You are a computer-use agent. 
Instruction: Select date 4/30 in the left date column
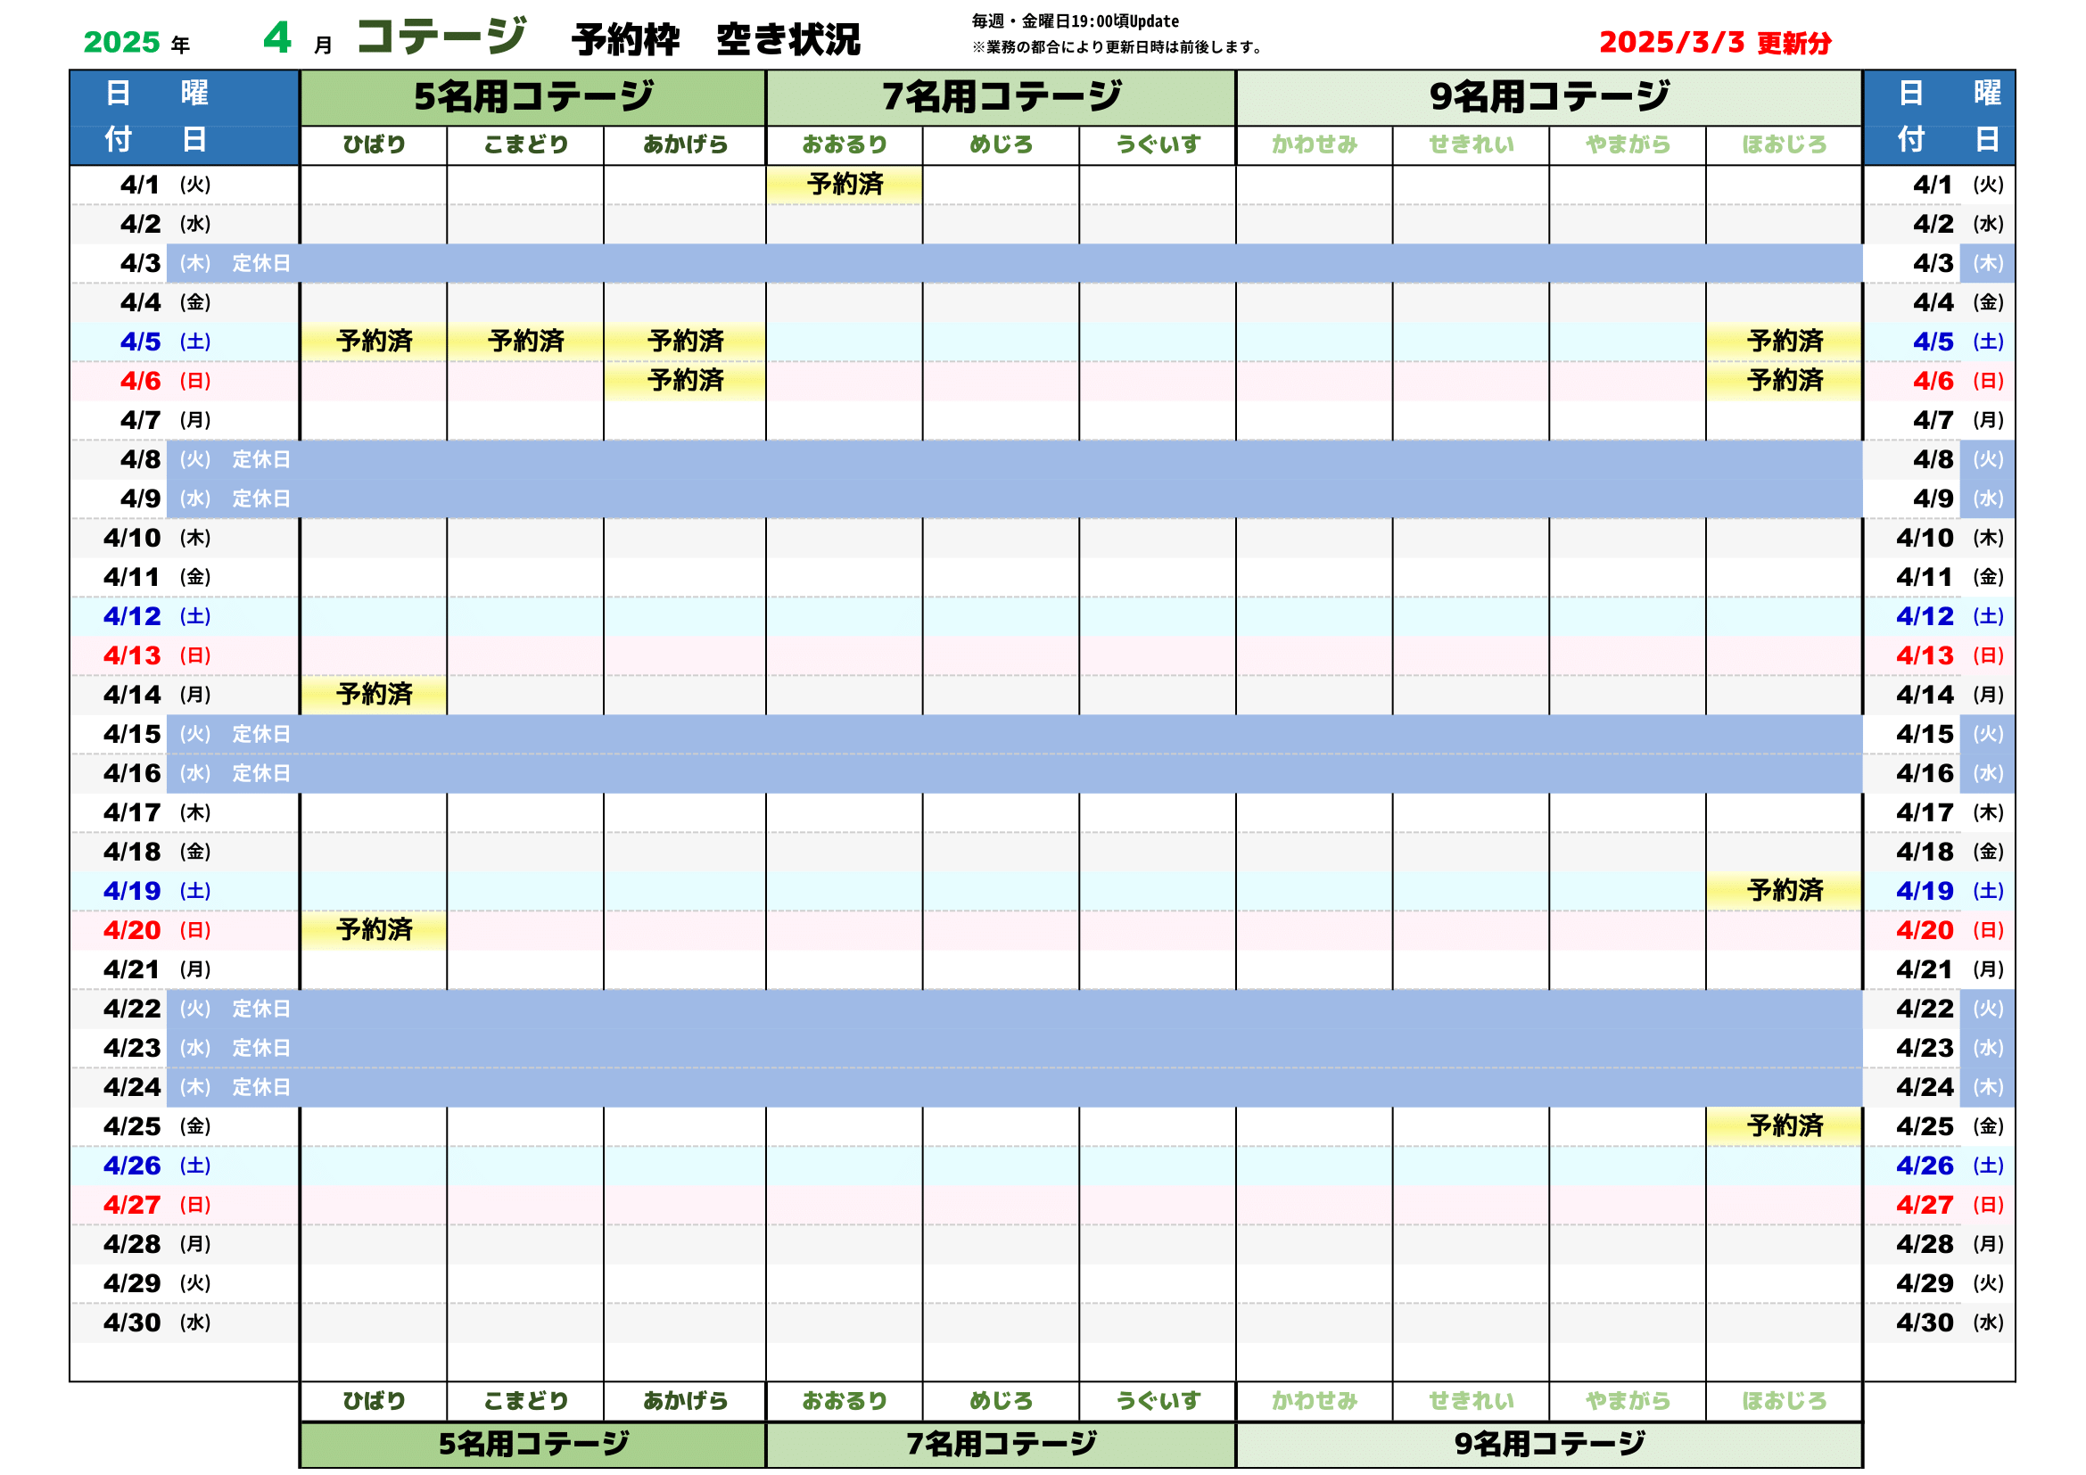pyautogui.click(x=132, y=1323)
